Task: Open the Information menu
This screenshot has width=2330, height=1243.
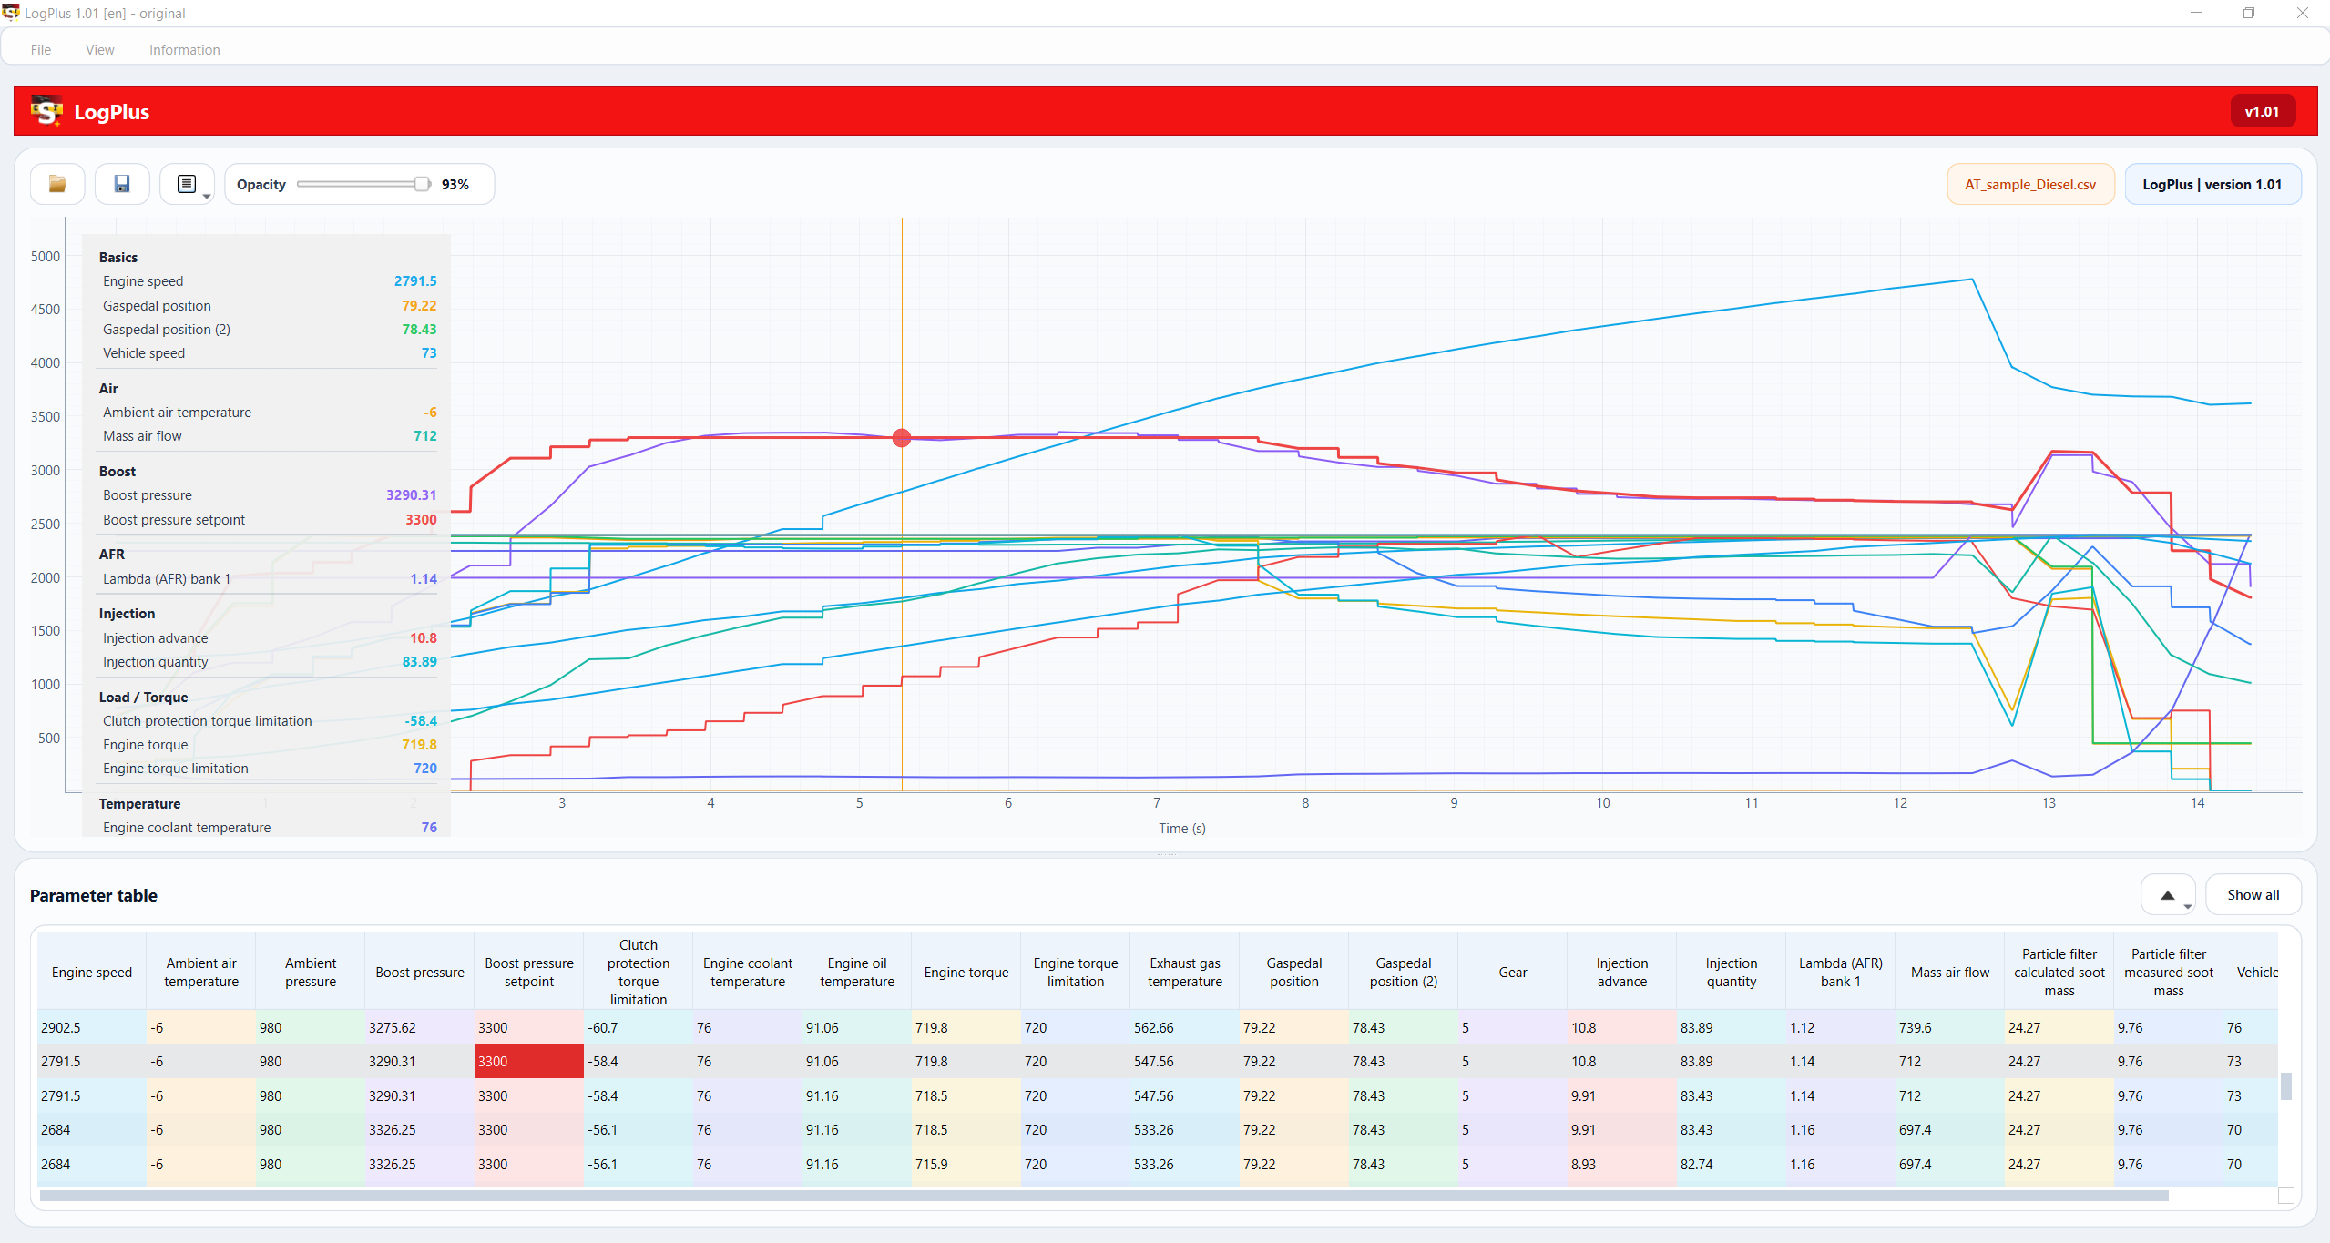Action: (185, 50)
